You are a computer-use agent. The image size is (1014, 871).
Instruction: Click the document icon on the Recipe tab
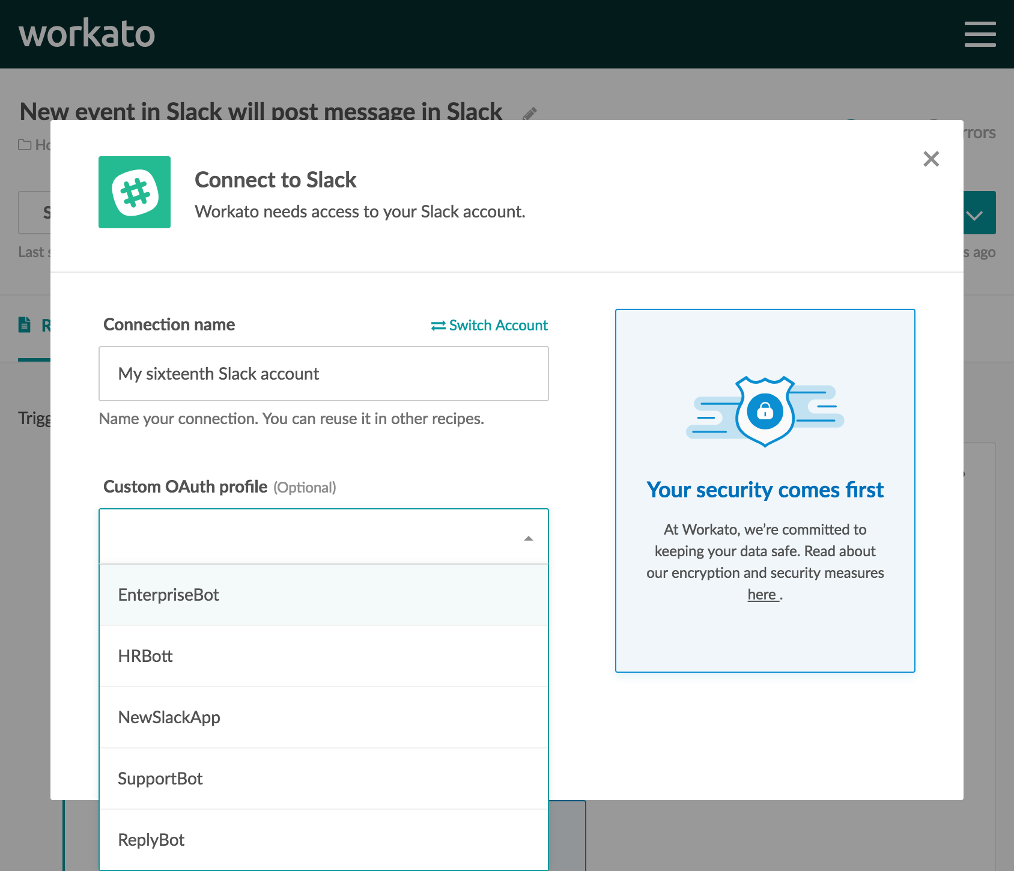[x=23, y=324]
